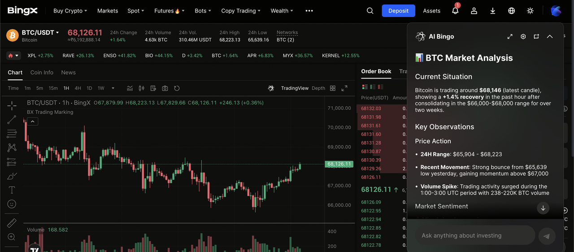Viewport: 574px width, 252px height.
Task: Collapse the AI Bingo panel
Action: [x=550, y=37]
